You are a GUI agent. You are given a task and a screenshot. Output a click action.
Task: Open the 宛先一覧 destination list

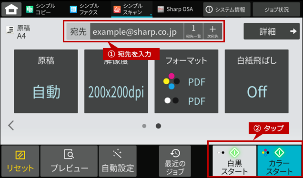(193, 31)
